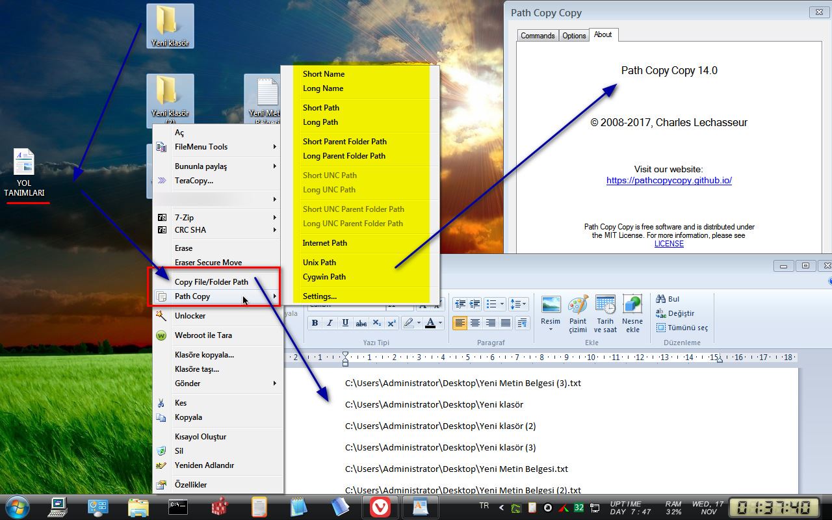The width and height of the screenshot is (832, 520).
Task: Open the bullet list style dropdown arrow
Action: [502, 304]
